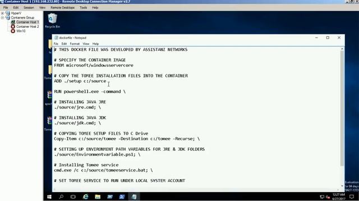Image resolution: width=359 pixels, height=201 pixels.
Task: Open the Tools menu
Action: [x=84, y=7]
